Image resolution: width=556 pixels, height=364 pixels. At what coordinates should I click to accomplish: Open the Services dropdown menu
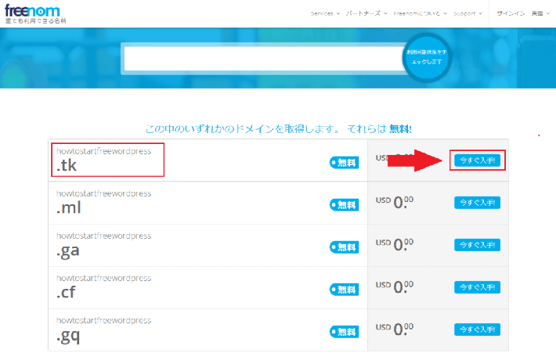pos(325,13)
